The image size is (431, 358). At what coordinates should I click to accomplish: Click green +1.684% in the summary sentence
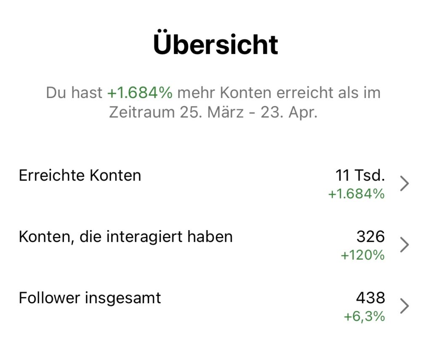(x=140, y=93)
